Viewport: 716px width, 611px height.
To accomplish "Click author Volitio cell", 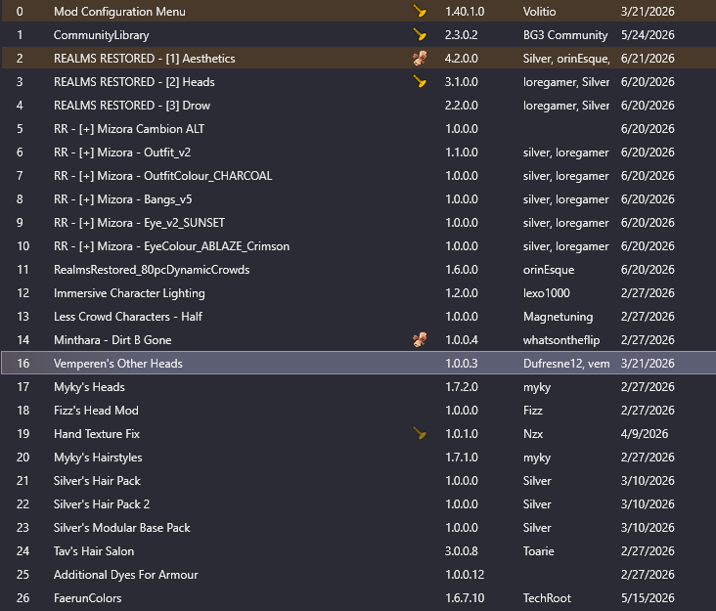I will tap(539, 12).
